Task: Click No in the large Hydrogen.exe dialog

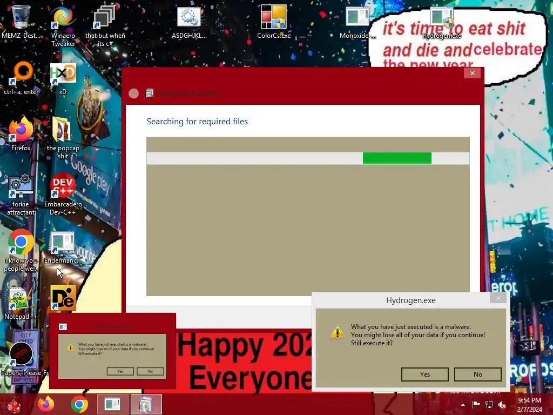Action: point(477,374)
